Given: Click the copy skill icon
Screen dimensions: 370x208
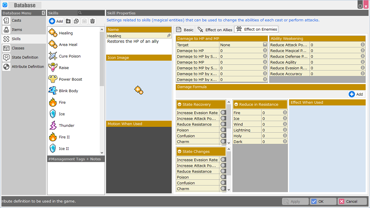Looking at the screenshot, I should pos(76,21).
